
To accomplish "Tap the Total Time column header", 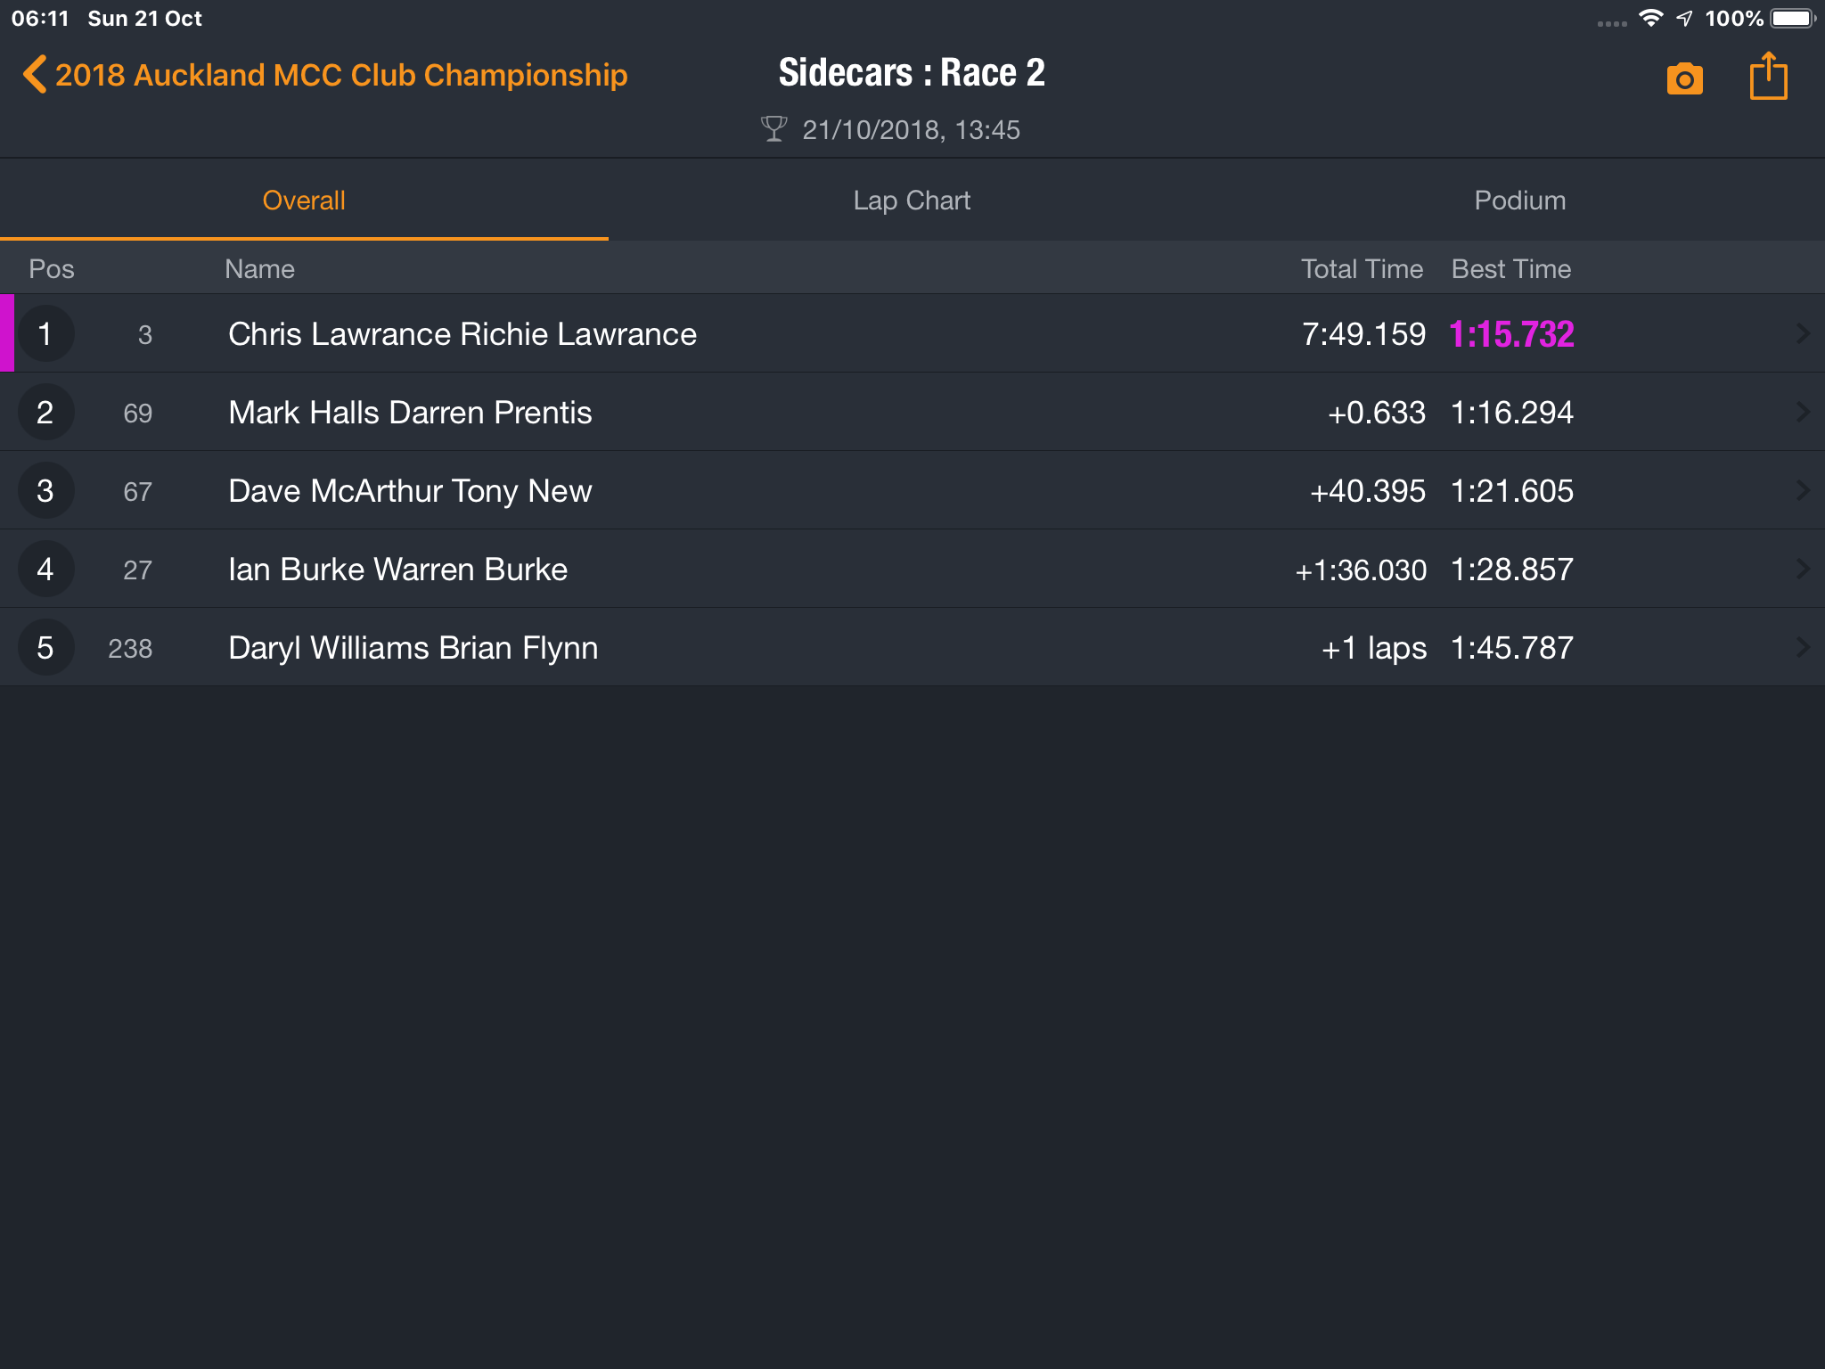I will click(1362, 269).
